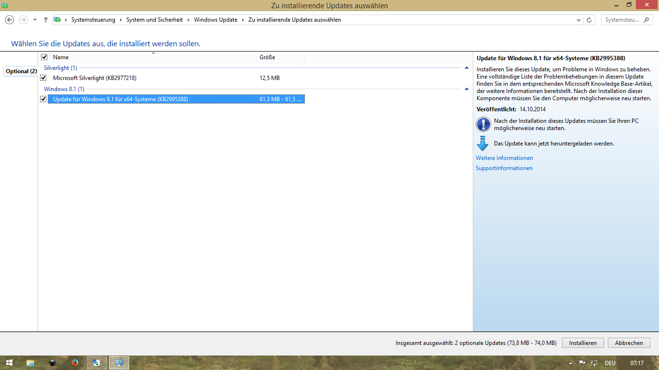The width and height of the screenshot is (659, 370).
Task: Uncheck Update für Windows 8.1 (KB2995388) checkbox
Action: tap(43, 99)
